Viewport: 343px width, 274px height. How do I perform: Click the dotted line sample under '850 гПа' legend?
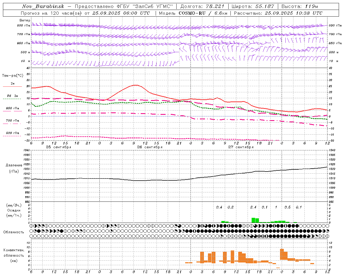click(12, 111)
